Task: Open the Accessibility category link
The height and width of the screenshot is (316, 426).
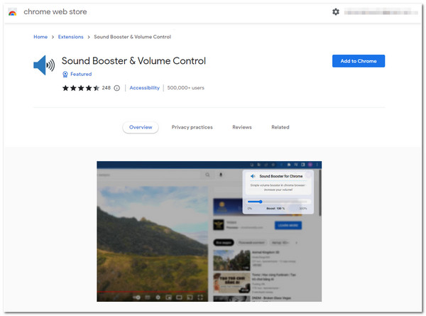Action: (145, 88)
